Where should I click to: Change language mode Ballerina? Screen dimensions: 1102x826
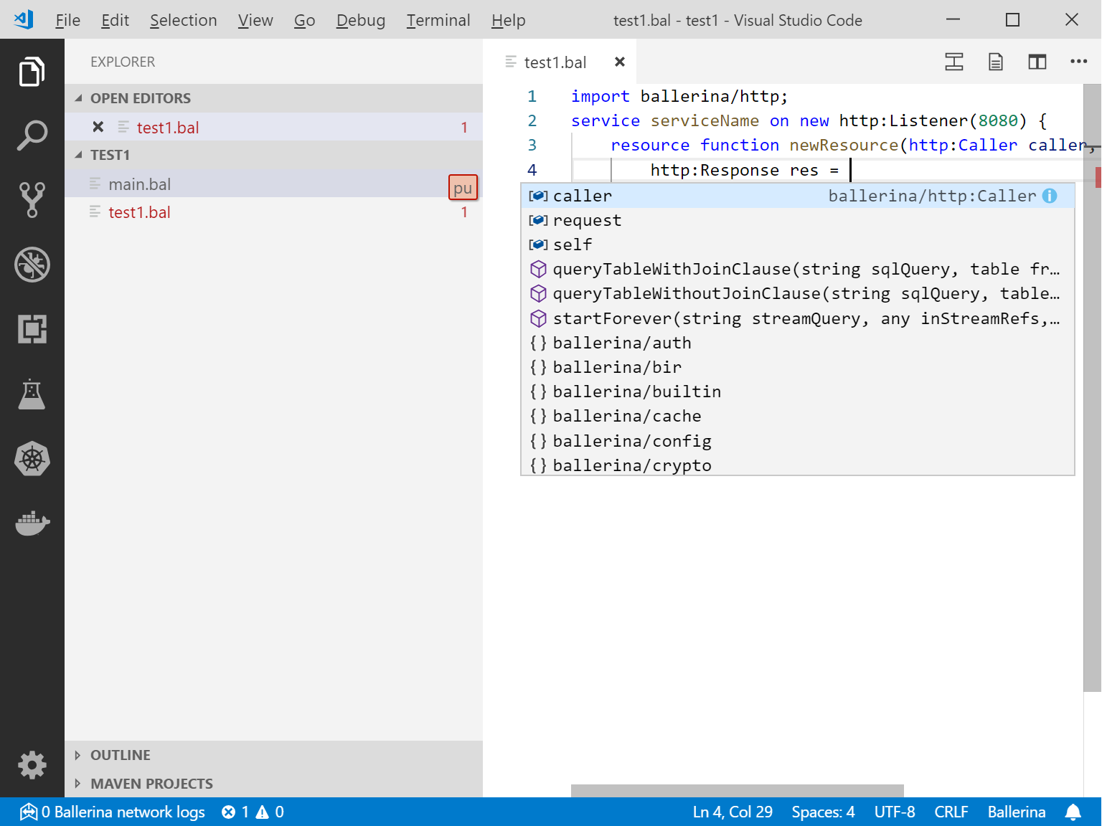(x=1017, y=812)
